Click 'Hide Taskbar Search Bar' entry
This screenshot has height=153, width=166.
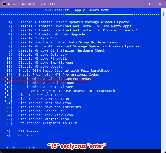42,111
